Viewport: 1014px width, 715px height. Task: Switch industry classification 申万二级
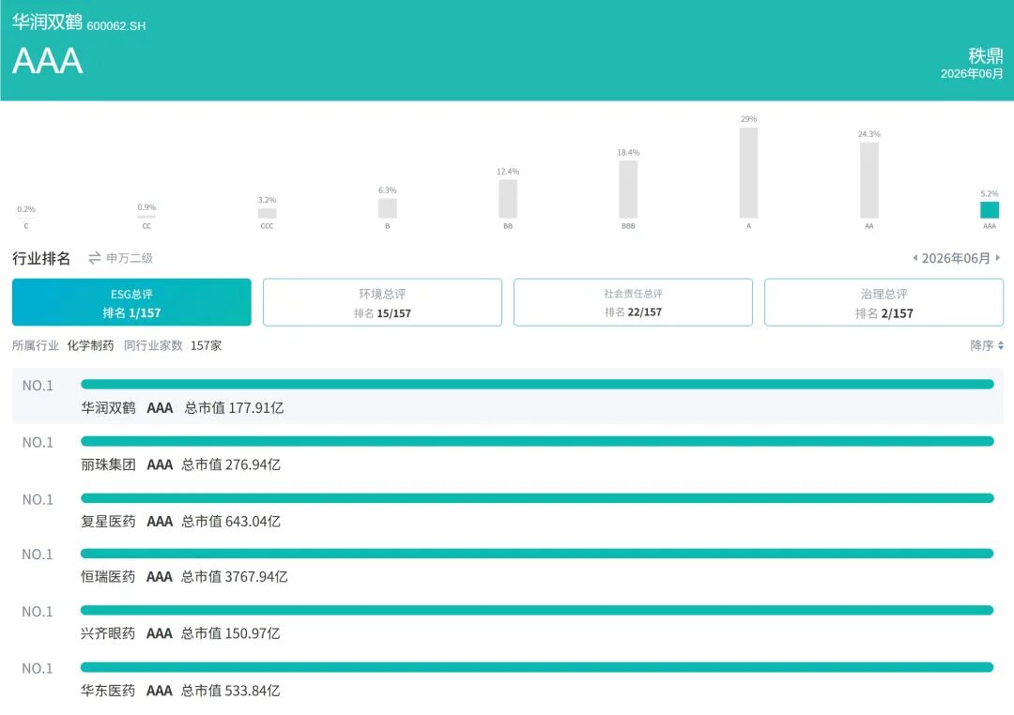pyautogui.click(x=130, y=258)
